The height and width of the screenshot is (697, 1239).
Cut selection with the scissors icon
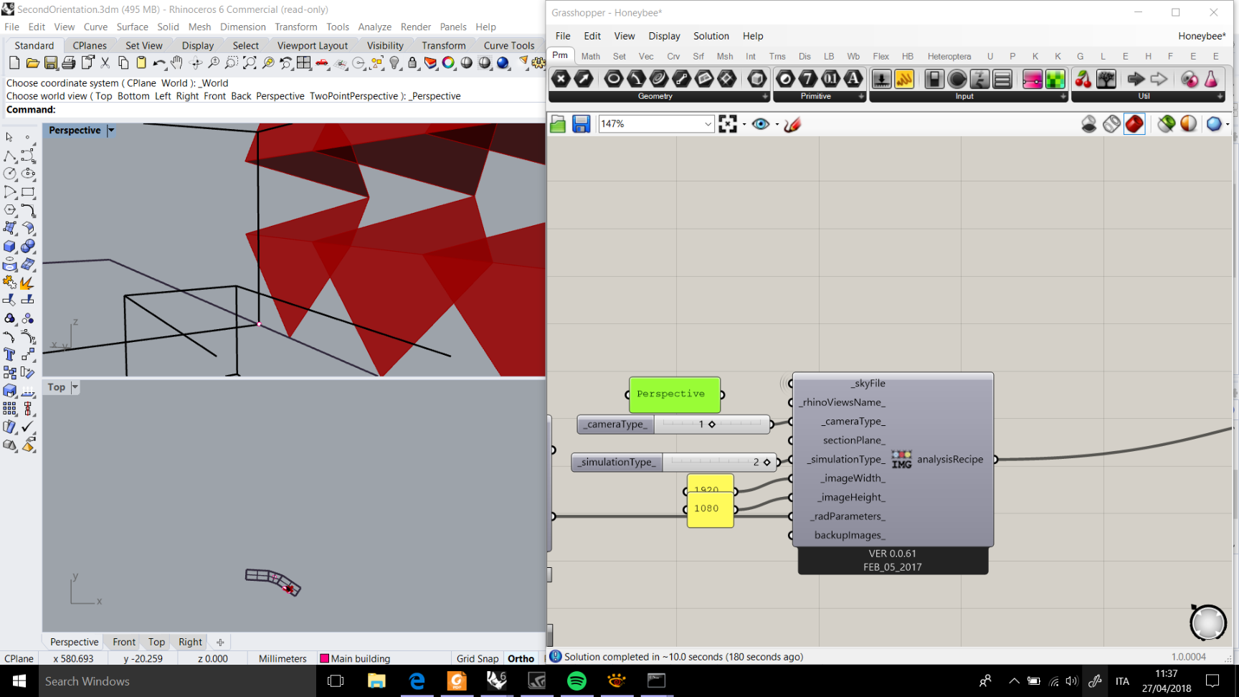pyautogui.click(x=105, y=63)
